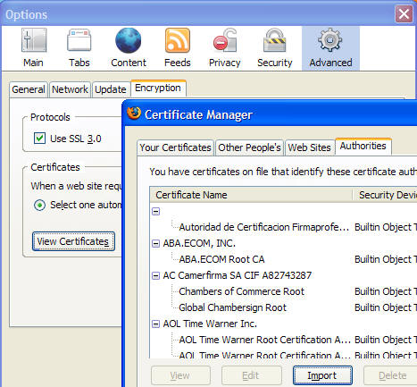Switch to the Network tab in Options
Image resolution: width=417 pixels, height=387 pixels.
tap(70, 89)
